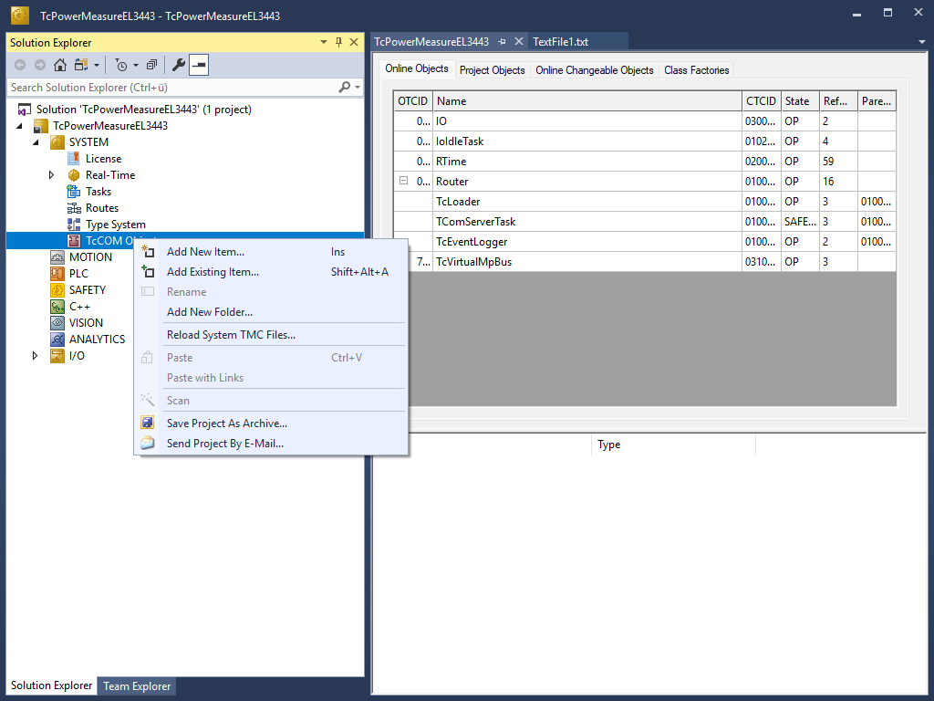Viewport: 934px width, 701px height.
Task: Open the Search Solution Explorer options dropdown
Action: point(358,88)
